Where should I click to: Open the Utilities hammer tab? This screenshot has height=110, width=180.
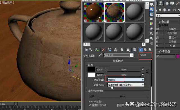pos(178,3)
